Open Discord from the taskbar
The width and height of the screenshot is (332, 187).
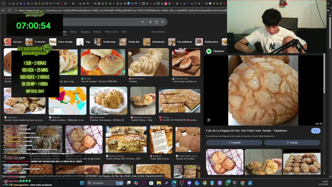pyautogui.click(x=189, y=183)
